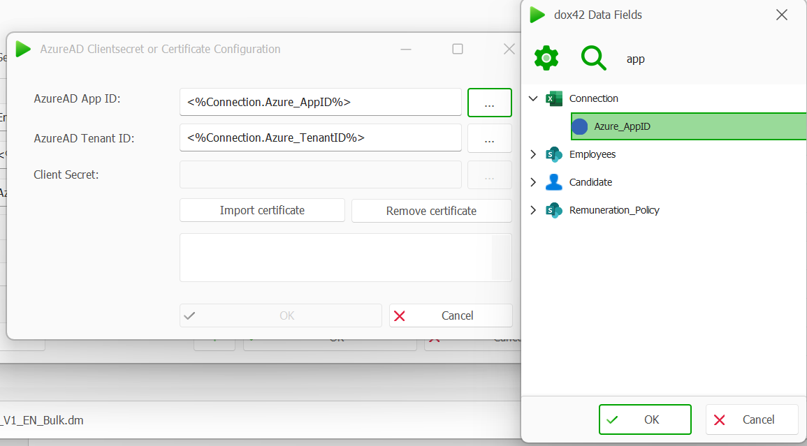
Task: Click the AzureAD App ID input field
Action: point(320,102)
